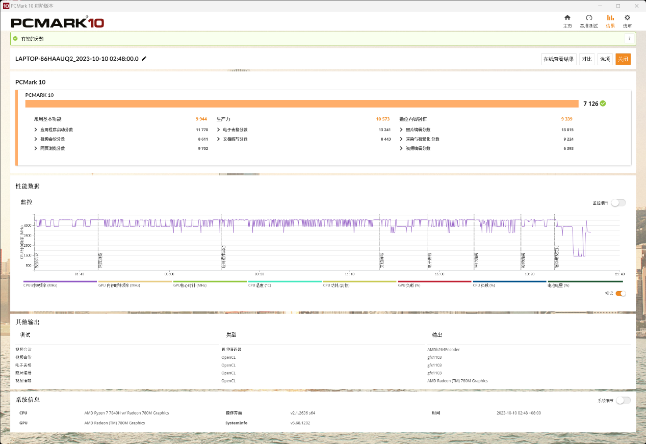This screenshot has height=444, width=646.
Task: Click the 网页浏览 marker in the chart
Action: tap(100, 260)
